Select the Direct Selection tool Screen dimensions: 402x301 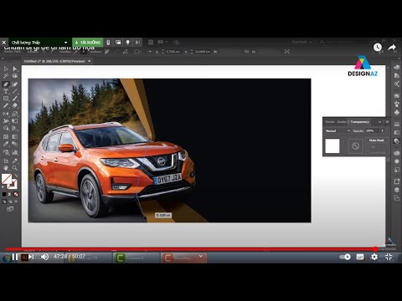(15, 69)
